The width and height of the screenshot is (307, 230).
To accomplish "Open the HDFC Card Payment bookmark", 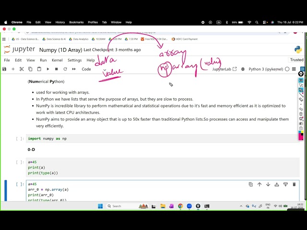I will tap(185, 39).
